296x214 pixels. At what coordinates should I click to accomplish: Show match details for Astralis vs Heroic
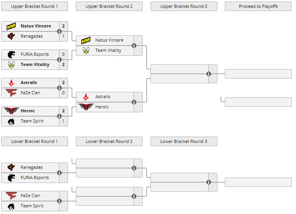(134, 102)
